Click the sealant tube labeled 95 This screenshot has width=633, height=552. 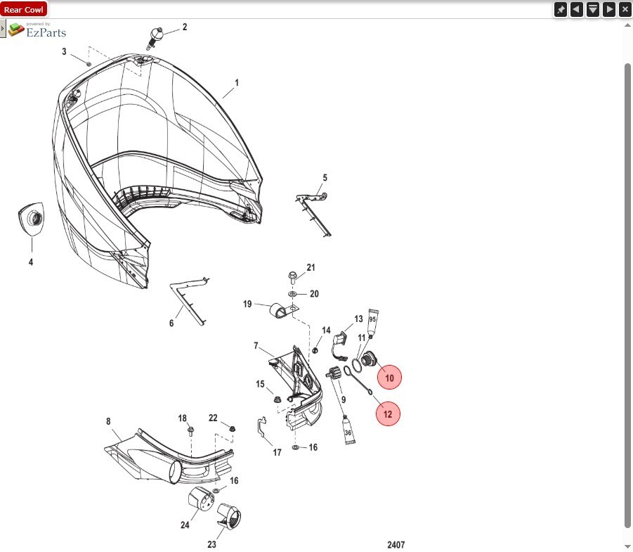pyautogui.click(x=372, y=321)
